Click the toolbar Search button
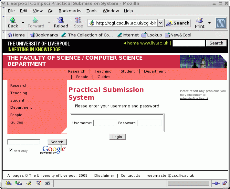 point(178,23)
